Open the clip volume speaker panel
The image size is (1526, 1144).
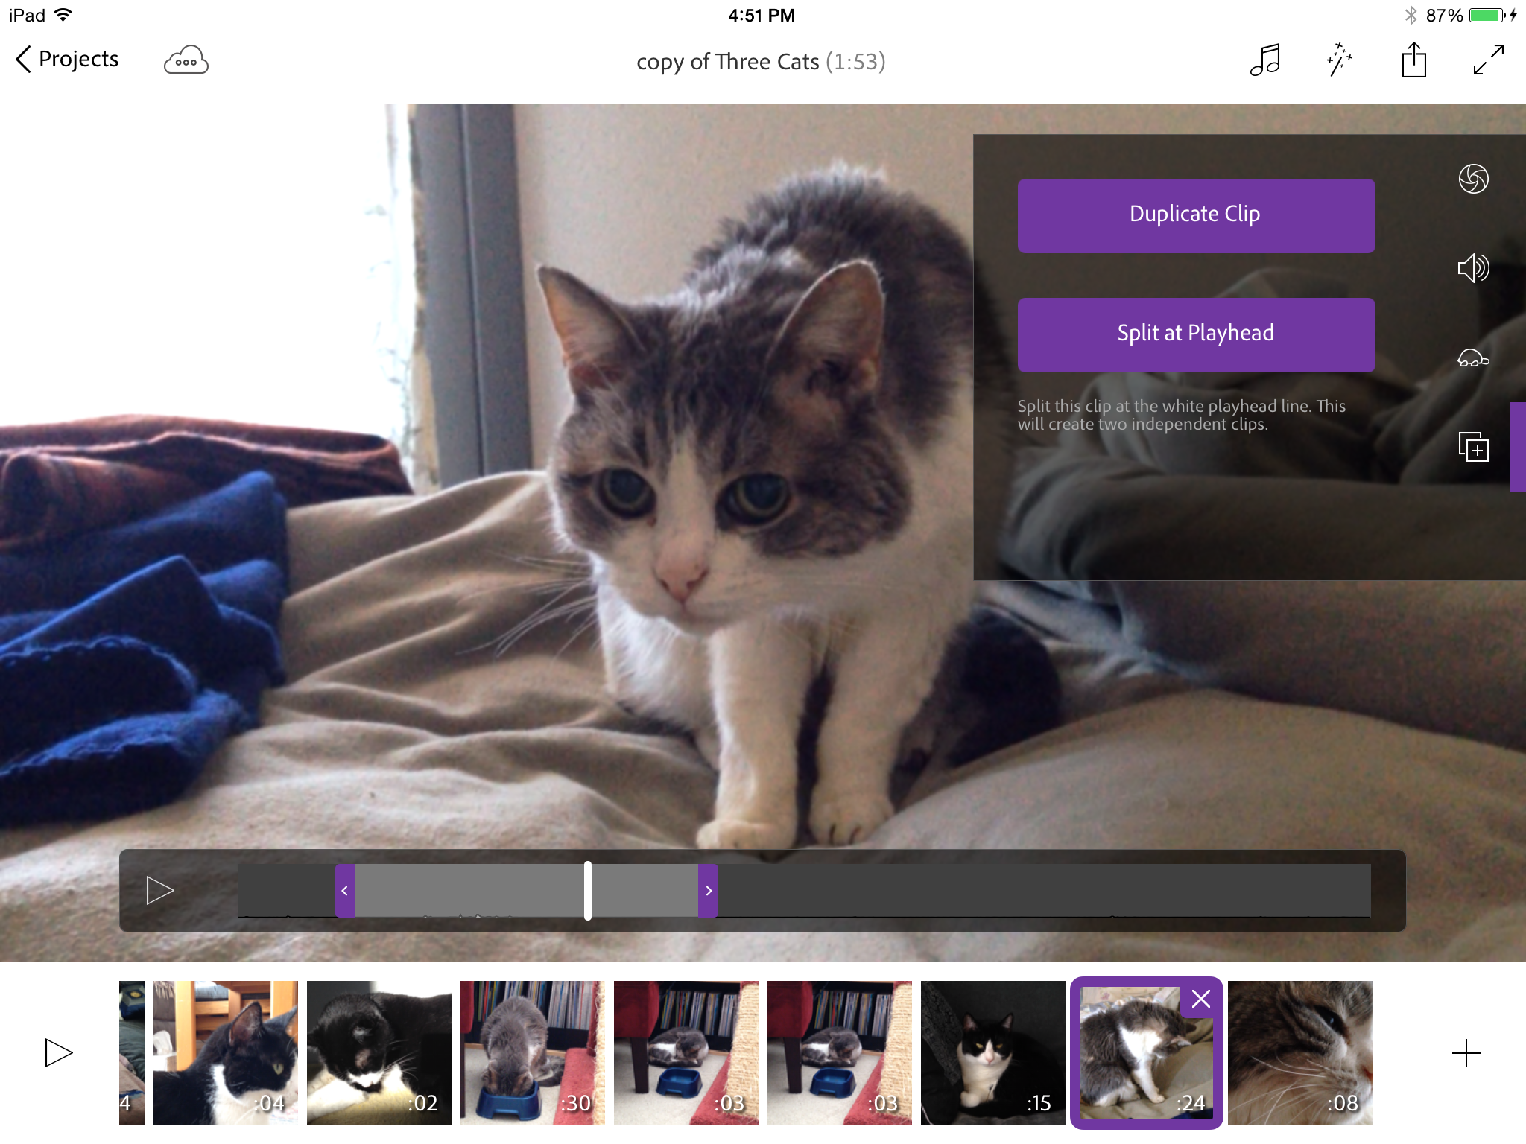1473,268
